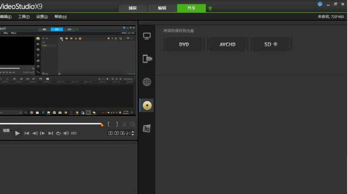348x194 pixels.
Task: Open the 设置(S) menu
Action: click(42, 17)
